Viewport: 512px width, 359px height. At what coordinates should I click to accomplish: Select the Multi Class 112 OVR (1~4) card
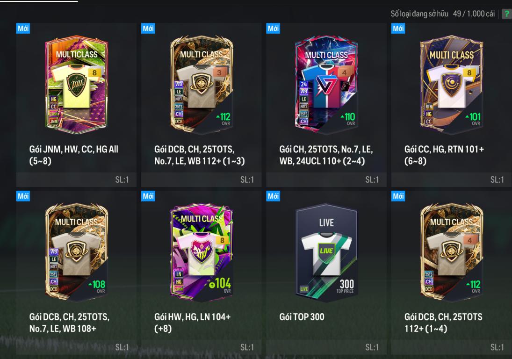(452, 252)
